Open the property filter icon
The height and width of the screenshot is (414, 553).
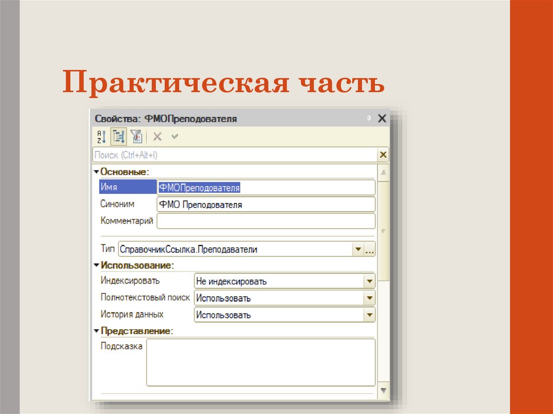[x=137, y=136]
